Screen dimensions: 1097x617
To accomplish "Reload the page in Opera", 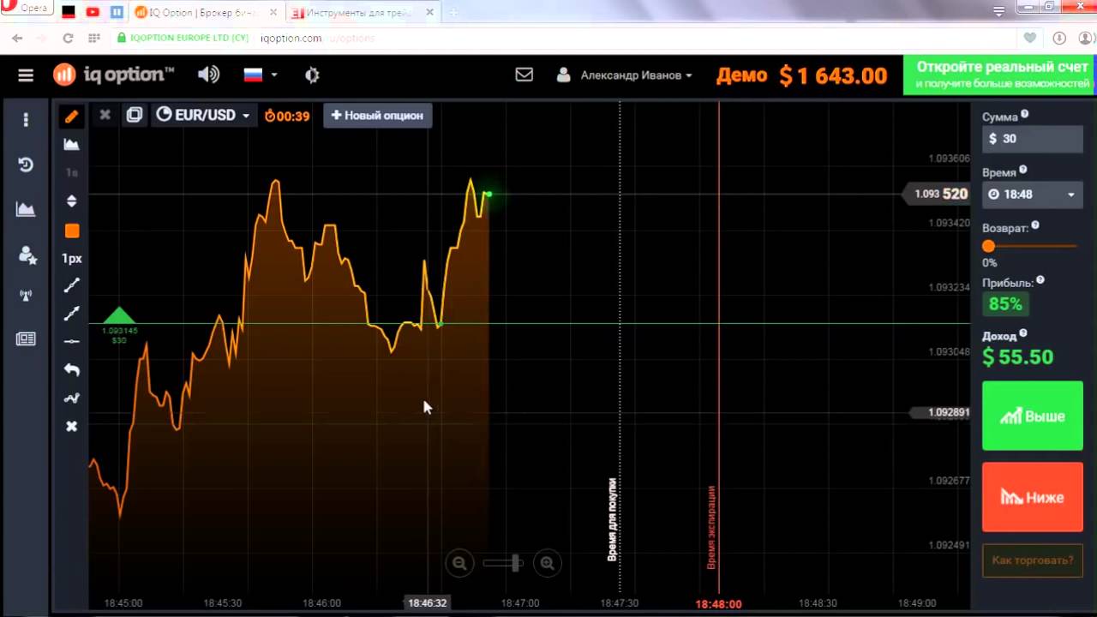I will pyautogui.click(x=68, y=39).
